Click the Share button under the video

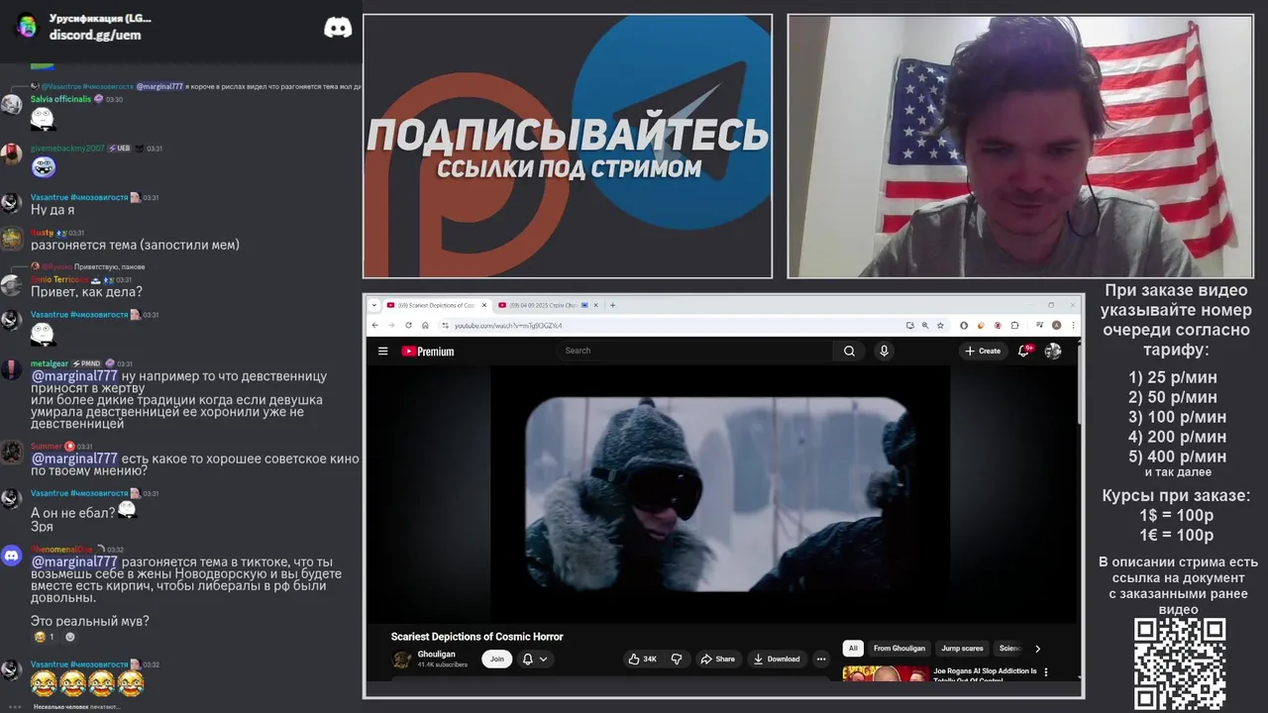(x=717, y=659)
